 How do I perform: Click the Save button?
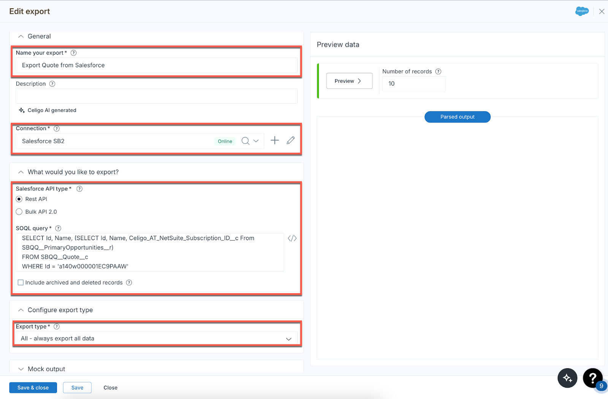tap(77, 388)
